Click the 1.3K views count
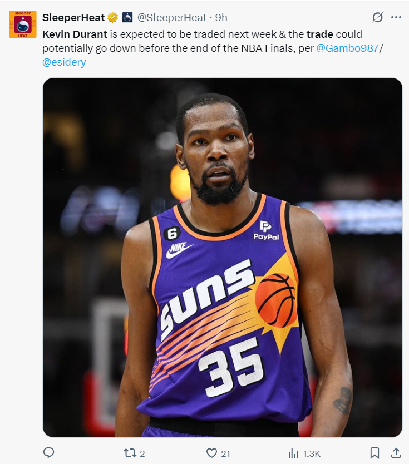 click(311, 453)
